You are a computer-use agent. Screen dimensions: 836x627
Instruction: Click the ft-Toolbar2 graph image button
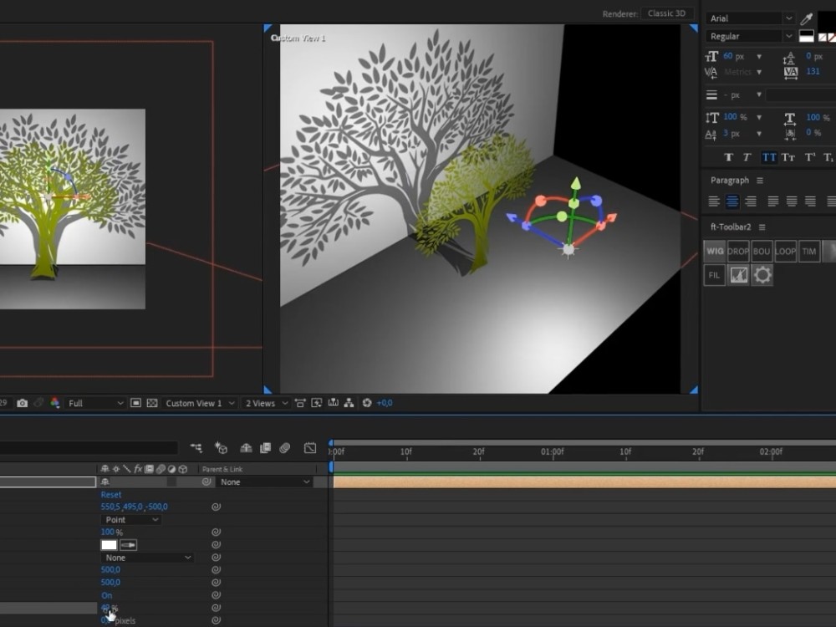click(x=738, y=275)
